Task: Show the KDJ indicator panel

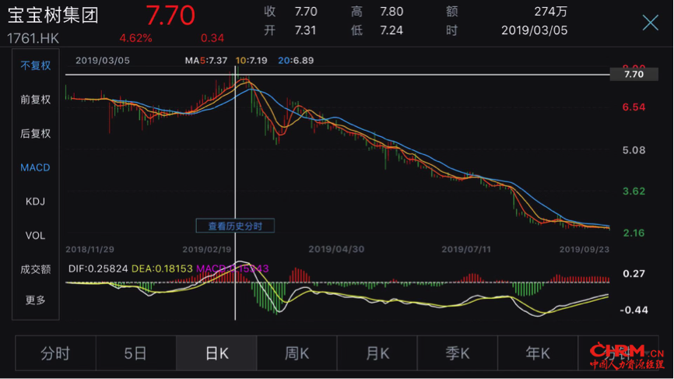Action: [35, 202]
